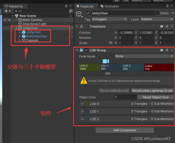
Task: Switch to the Occlusion tab
Action: click(x=110, y=6)
